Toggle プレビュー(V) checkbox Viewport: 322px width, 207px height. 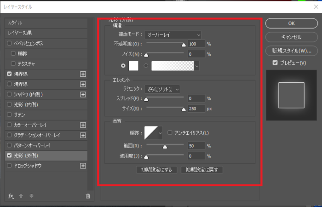tap(275, 63)
